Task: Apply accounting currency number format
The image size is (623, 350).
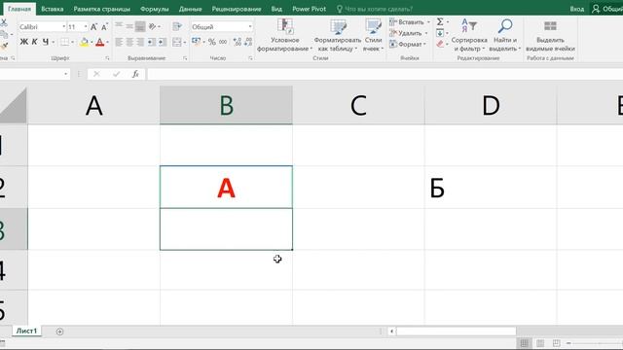Action: click(197, 42)
